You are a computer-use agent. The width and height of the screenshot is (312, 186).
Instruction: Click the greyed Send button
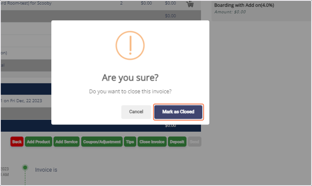pos(194,142)
